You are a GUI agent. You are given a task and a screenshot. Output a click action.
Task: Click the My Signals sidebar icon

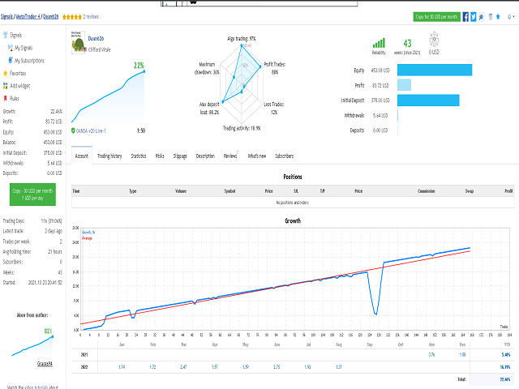(x=11, y=48)
